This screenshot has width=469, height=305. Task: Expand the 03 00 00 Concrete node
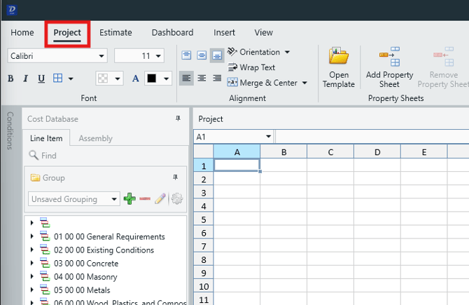(x=32, y=264)
